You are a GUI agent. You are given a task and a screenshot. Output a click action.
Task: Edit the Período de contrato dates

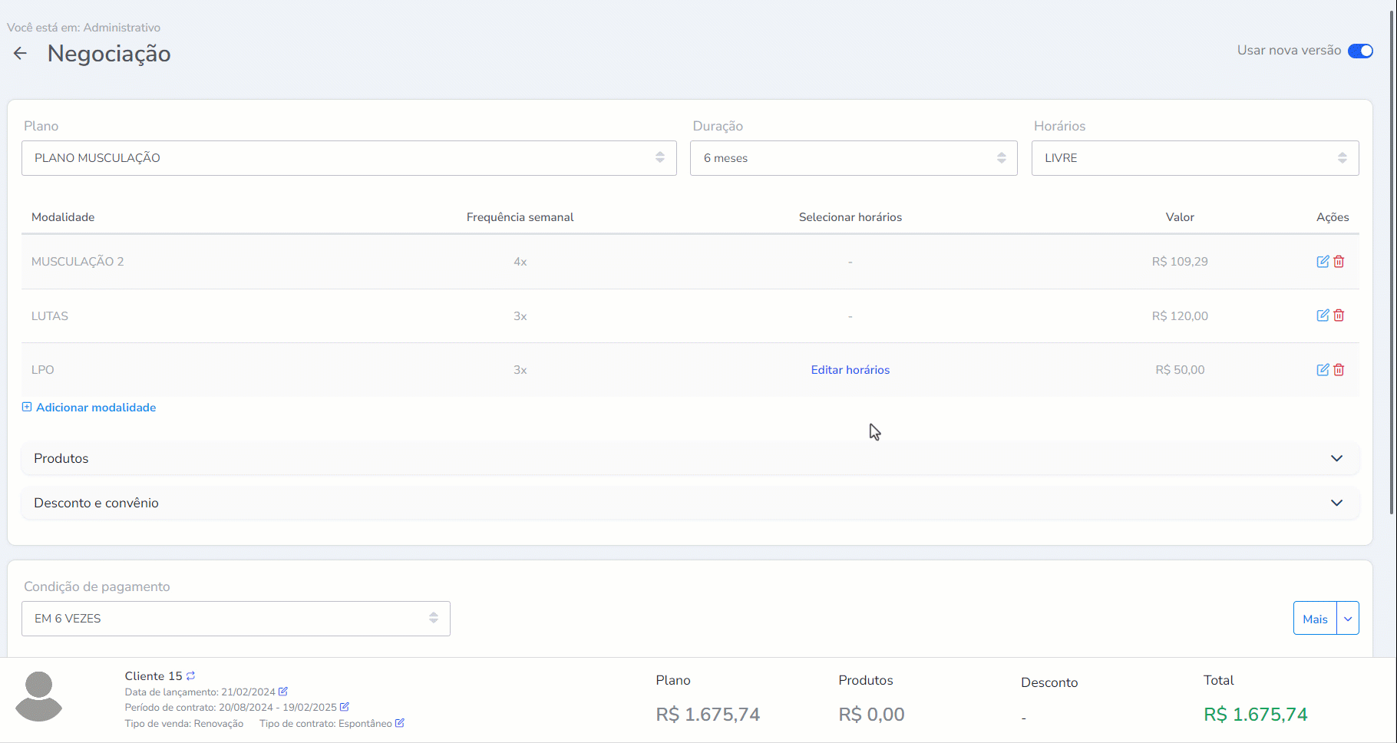[x=345, y=707]
